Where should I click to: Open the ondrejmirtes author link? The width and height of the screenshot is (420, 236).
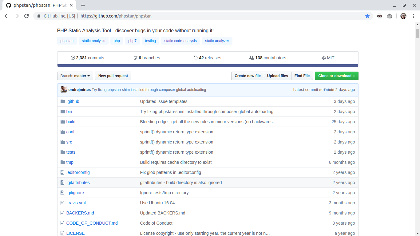point(80,90)
